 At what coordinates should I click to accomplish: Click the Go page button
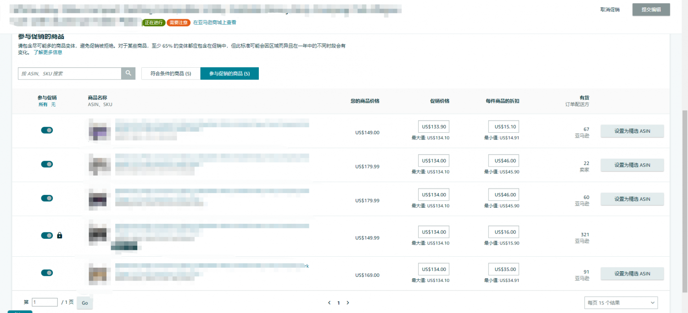point(85,303)
